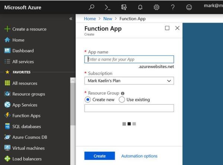The image size is (223, 165).
Task: Click the Function Apps lightning icon
Action: click(7, 115)
